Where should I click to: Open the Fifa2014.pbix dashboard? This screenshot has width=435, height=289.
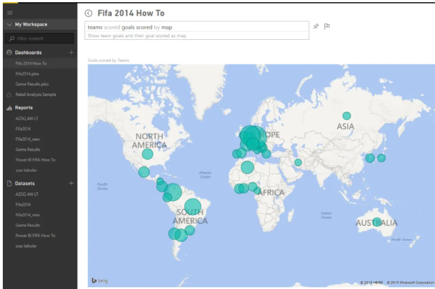click(27, 74)
